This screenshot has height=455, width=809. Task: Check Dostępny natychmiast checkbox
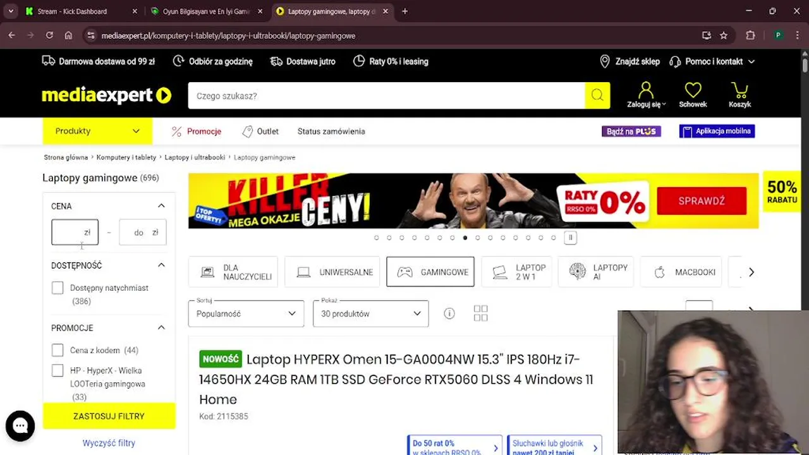pyautogui.click(x=58, y=288)
